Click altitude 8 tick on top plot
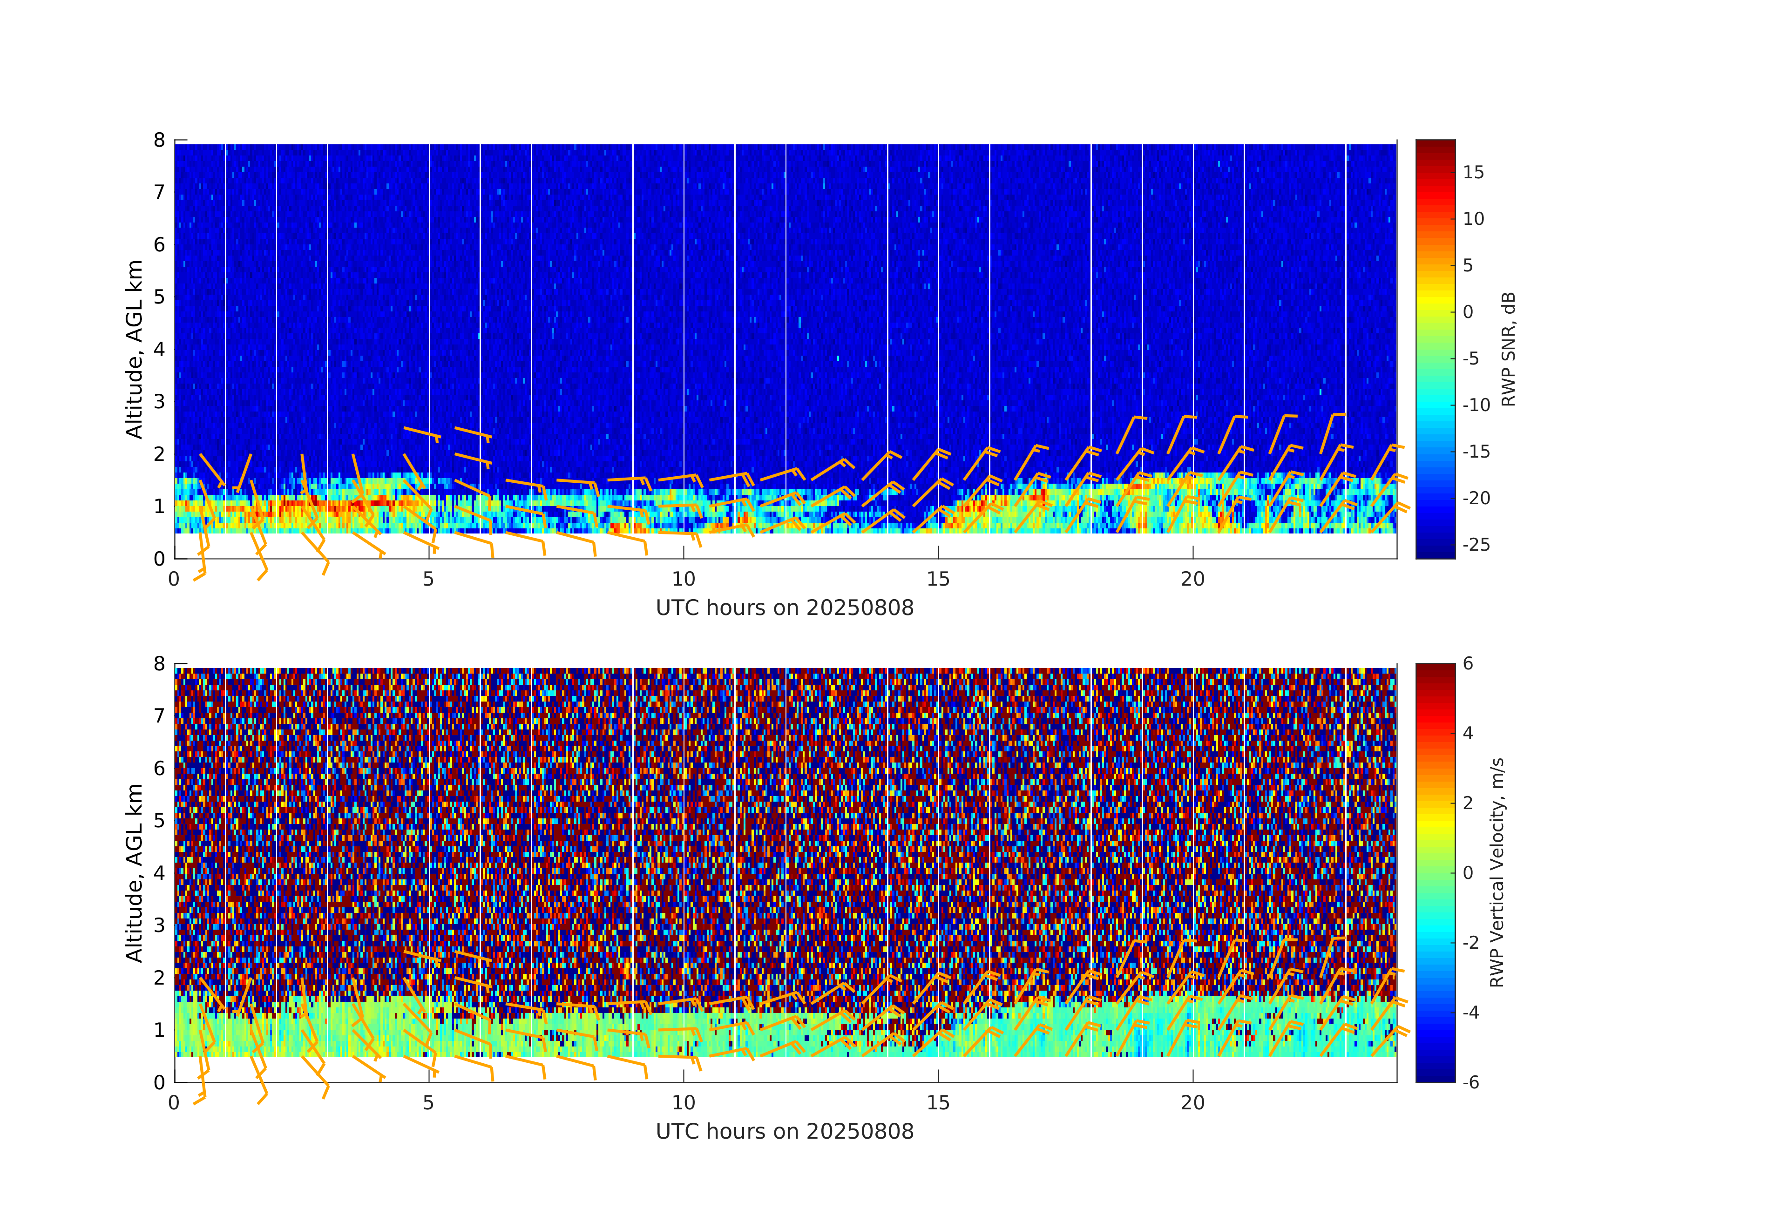Screen dimensions: 1781x1222 [x=159, y=140]
